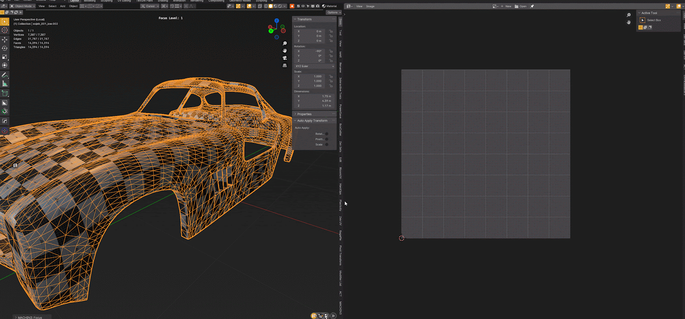Choose the Rotate tool

(x=5, y=48)
